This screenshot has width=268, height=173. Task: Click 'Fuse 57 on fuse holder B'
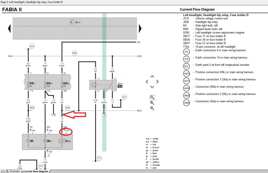210,43
